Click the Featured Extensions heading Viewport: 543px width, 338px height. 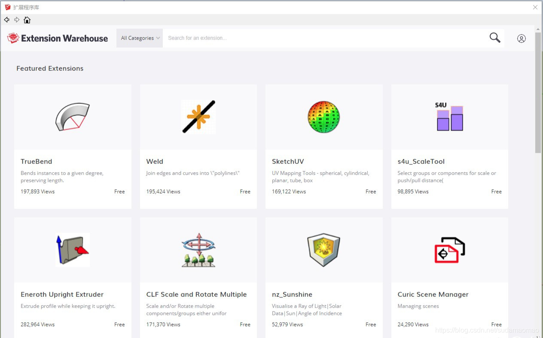[x=50, y=69]
